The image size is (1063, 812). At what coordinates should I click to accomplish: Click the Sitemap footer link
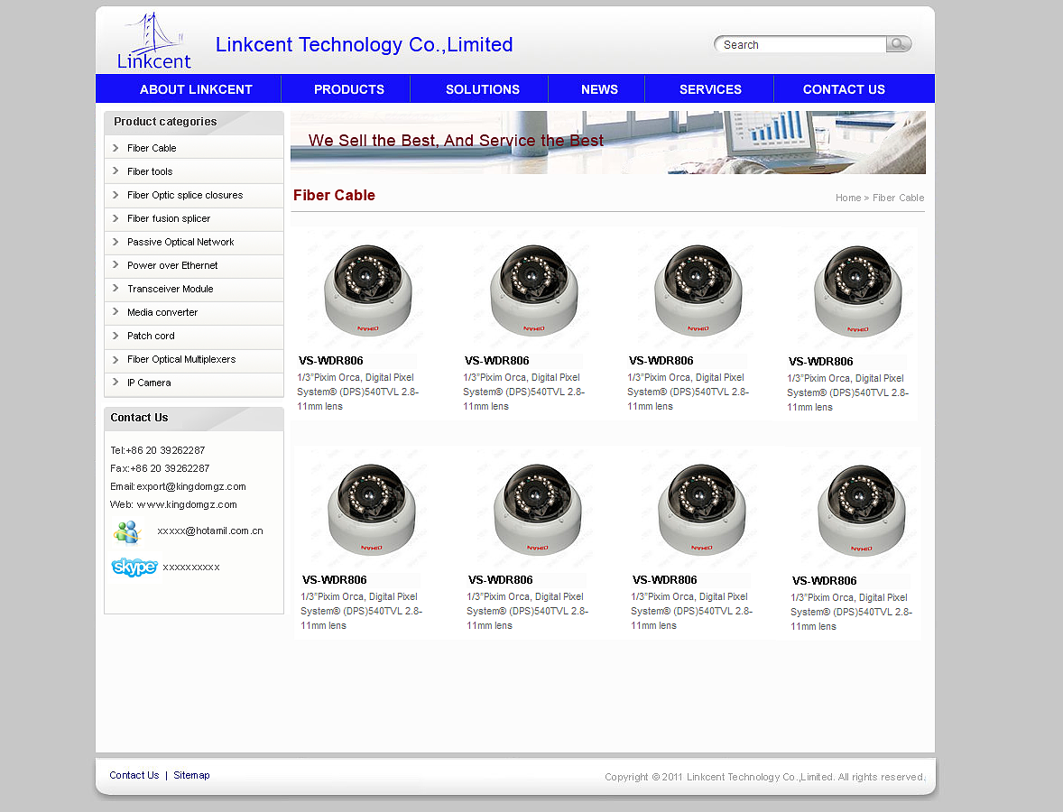(191, 775)
